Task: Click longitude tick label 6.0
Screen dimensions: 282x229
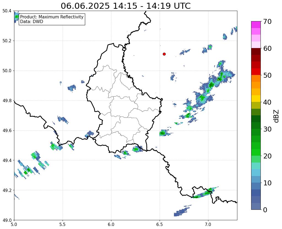Action: pyautogui.click(x=111, y=224)
